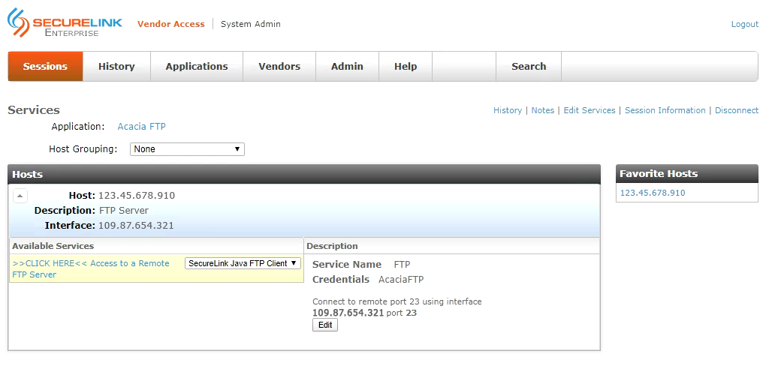Select favorite host 123.45.678.910

652,193
